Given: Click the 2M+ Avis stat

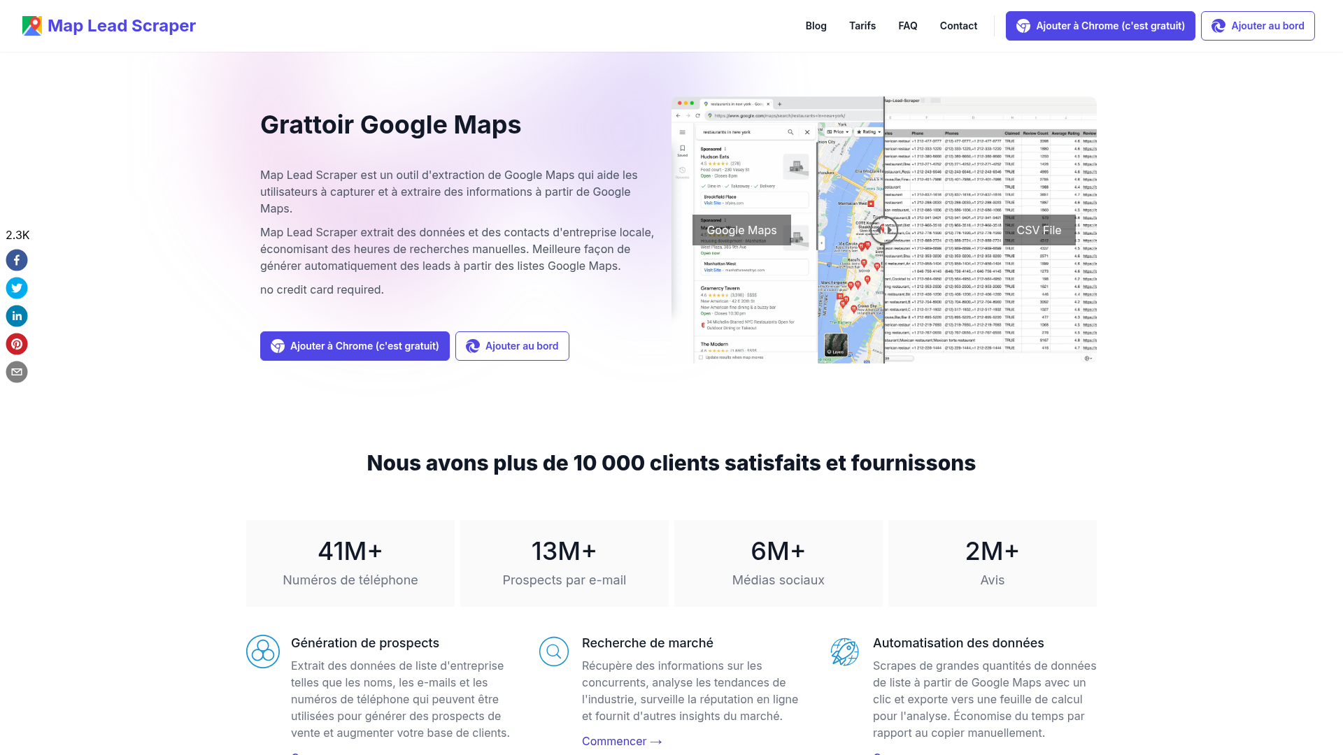Looking at the screenshot, I should coord(993,563).
